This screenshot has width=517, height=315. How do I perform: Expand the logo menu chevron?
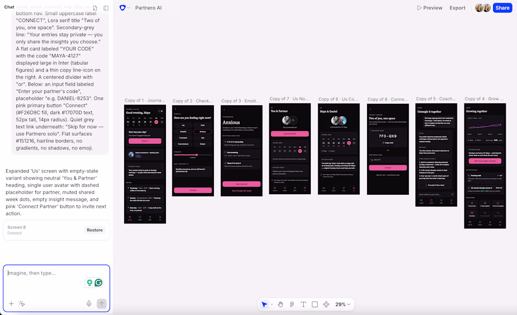128,8
